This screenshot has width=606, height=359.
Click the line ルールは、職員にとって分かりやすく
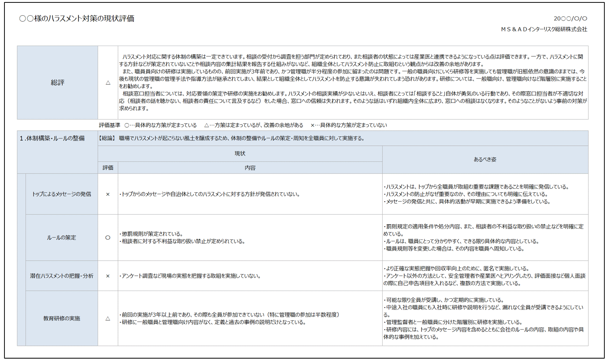click(x=461, y=241)
